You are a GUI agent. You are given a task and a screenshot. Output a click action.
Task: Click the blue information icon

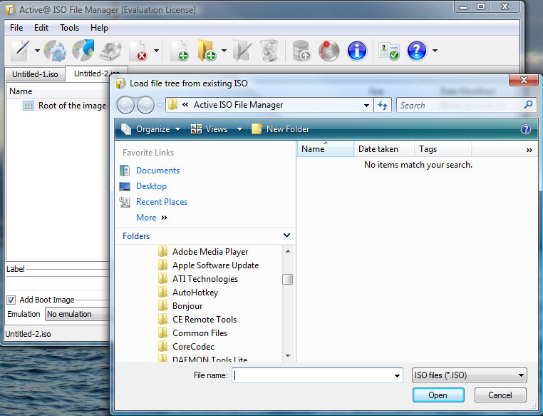point(357,51)
